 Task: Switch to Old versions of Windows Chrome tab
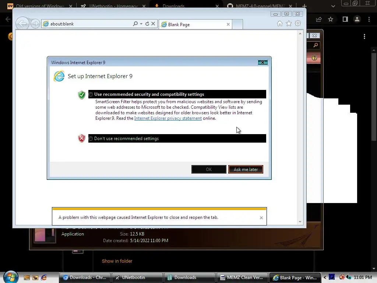click(40, 6)
